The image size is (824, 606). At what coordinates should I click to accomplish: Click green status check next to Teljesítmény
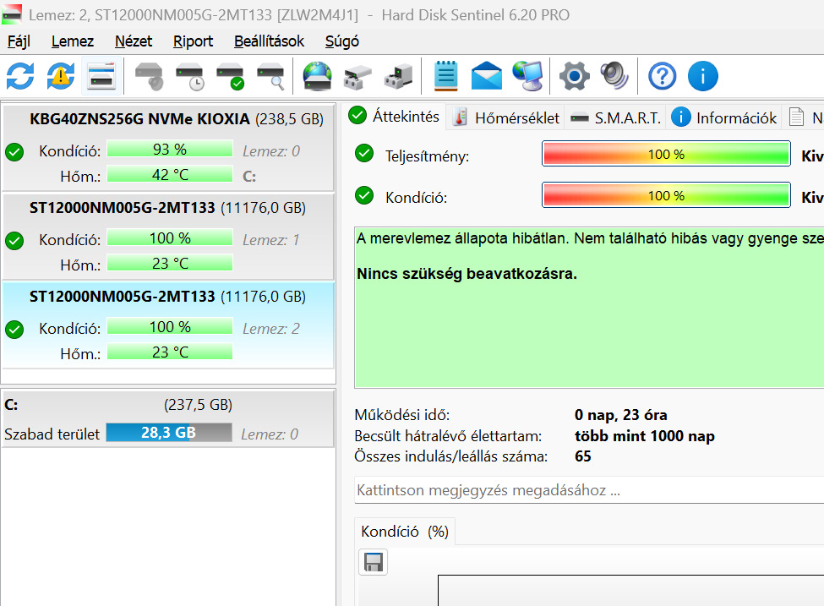coord(364,154)
